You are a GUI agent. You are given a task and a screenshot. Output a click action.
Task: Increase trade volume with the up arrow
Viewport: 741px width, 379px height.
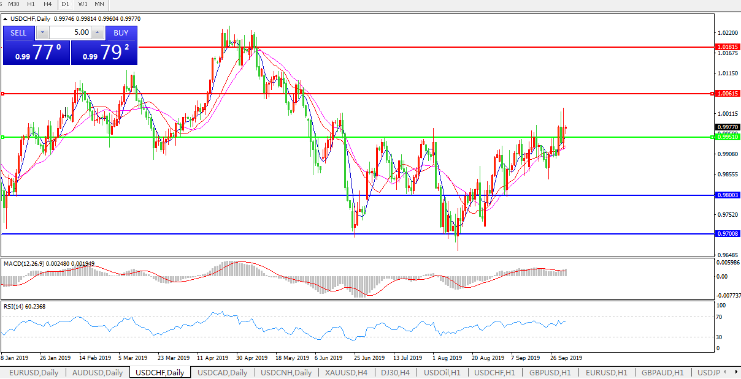tap(97, 32)
